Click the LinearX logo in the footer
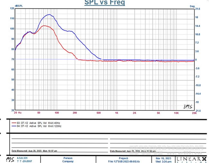 tap(191, 159)
